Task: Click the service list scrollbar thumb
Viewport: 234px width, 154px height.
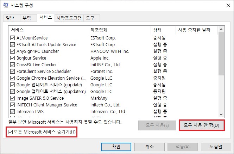Action: pos(221,54)
